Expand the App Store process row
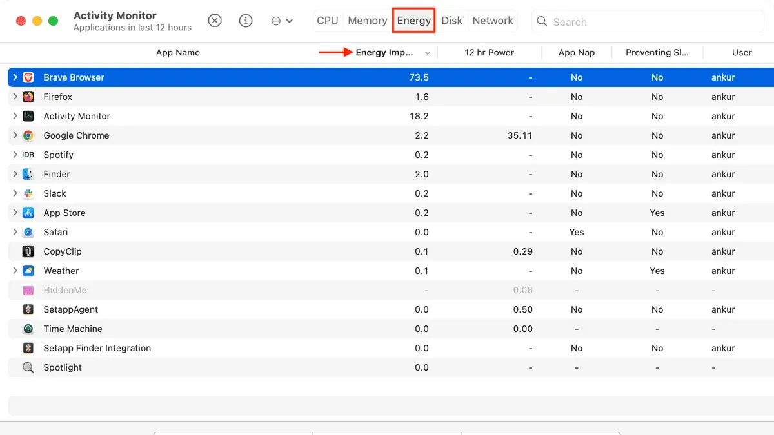 pos(15,213)
